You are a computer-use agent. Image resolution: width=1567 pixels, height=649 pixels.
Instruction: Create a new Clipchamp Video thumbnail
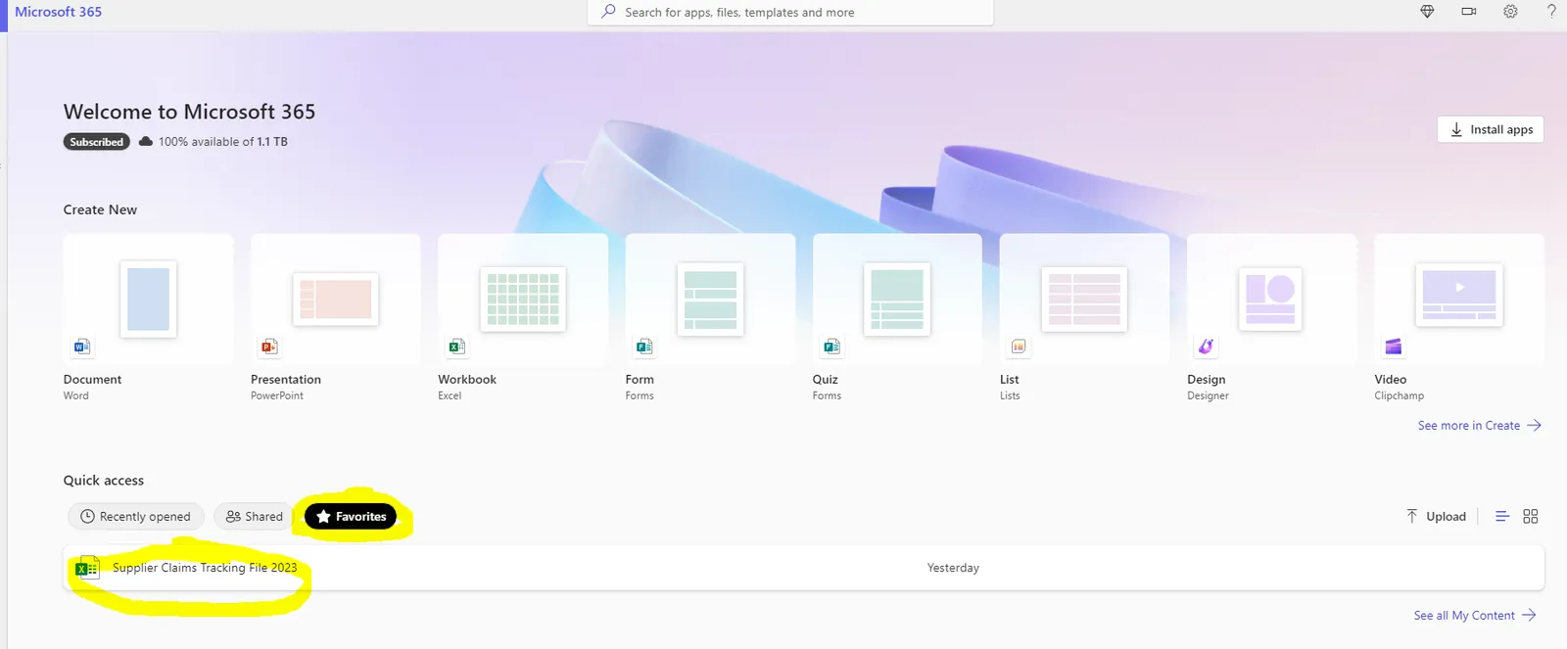pos(1459,295)
